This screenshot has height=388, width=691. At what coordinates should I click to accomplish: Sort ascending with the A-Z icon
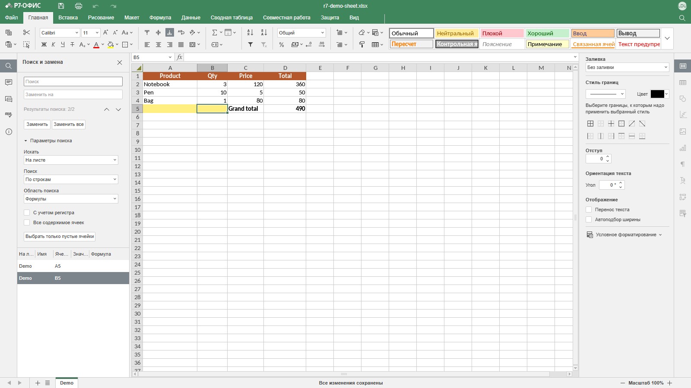point(250,32)
